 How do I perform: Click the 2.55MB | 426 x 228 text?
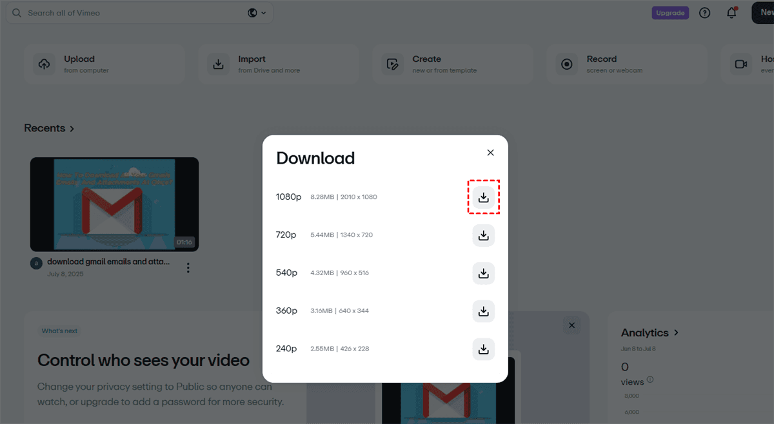[339, 349]
